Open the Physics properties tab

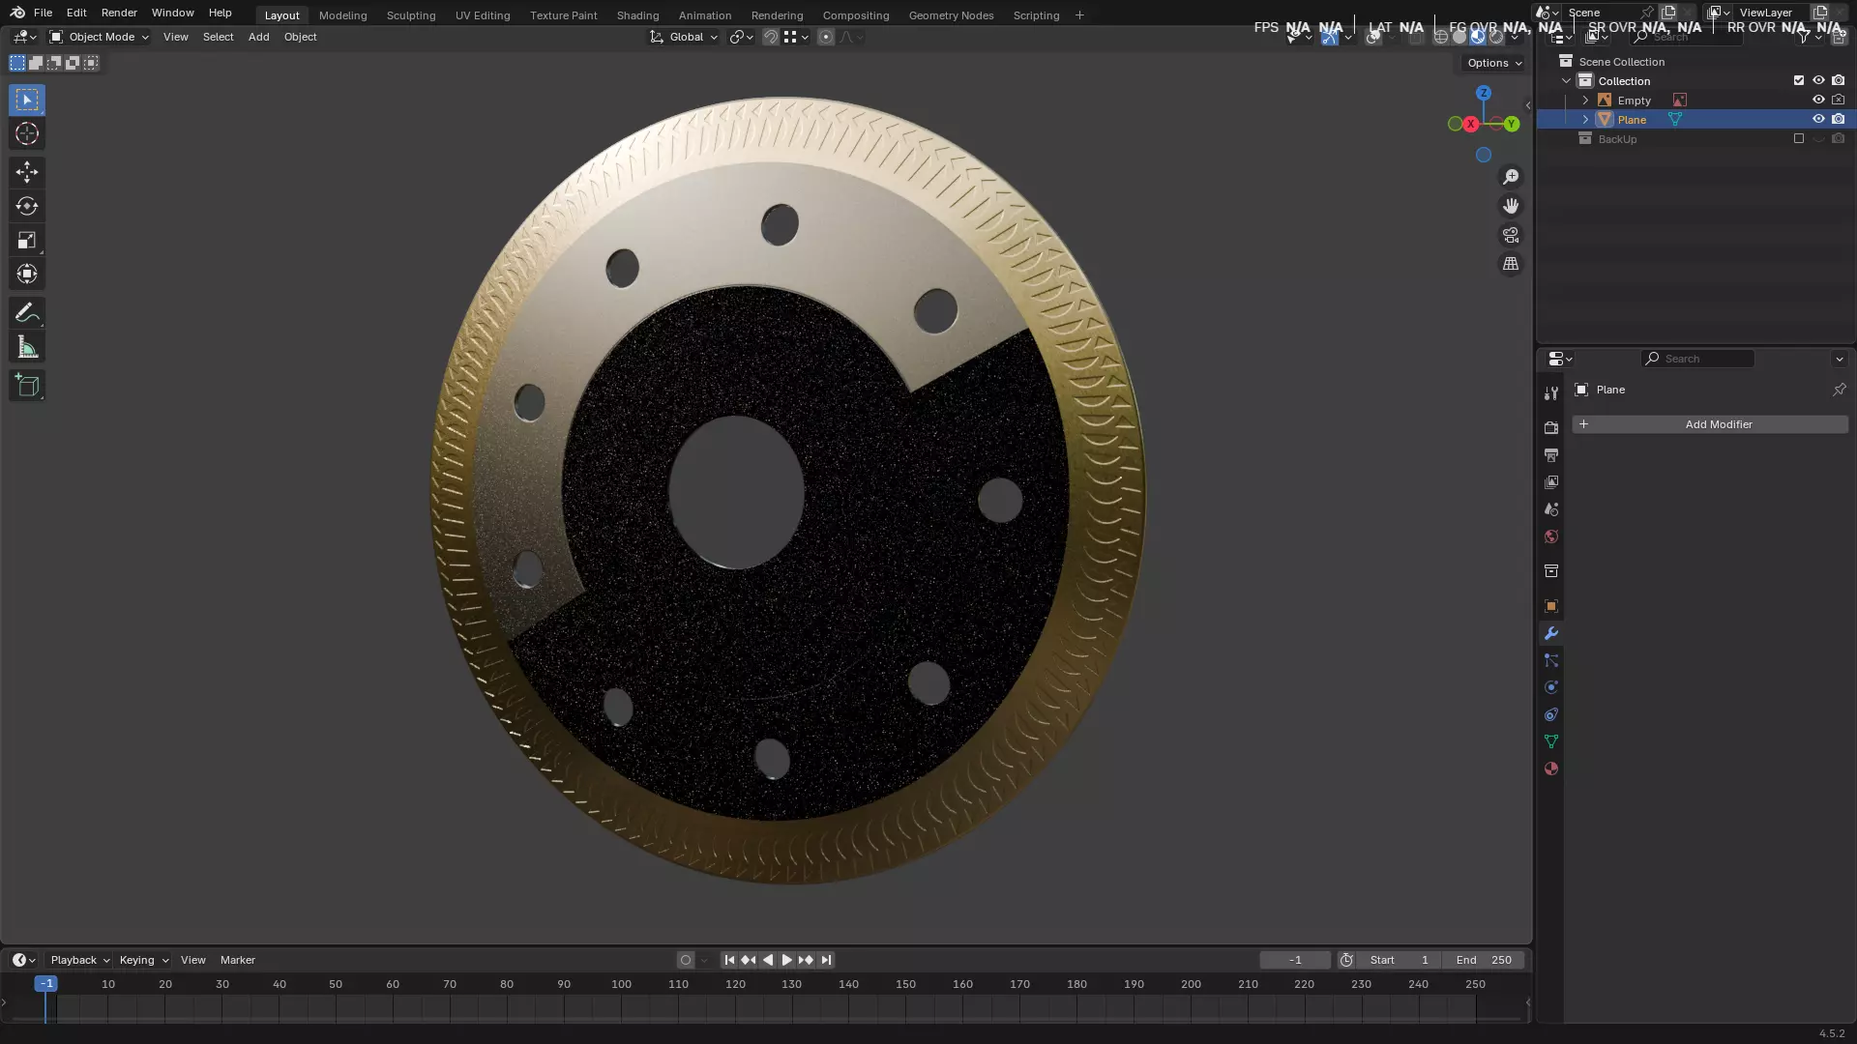click(1551, 687)
